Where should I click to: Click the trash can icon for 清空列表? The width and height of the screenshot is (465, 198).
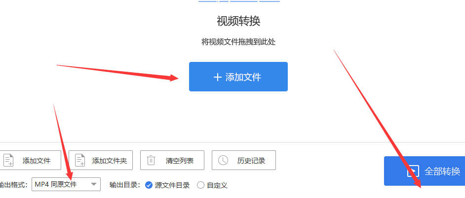pyautogui.click(x=151, y=160)
